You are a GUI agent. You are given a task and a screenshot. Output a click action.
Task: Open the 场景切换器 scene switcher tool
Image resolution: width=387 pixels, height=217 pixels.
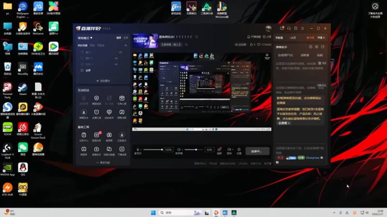point(109,151)
